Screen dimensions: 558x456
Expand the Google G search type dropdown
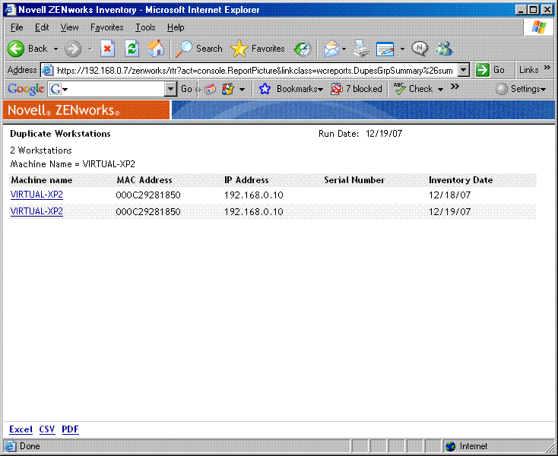(65, 89)
